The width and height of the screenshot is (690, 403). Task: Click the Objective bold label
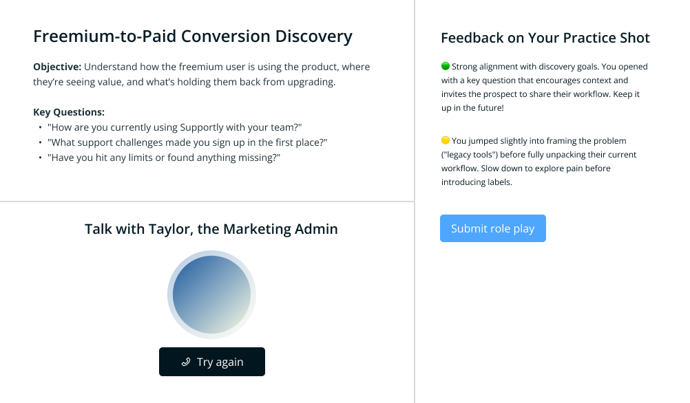pyautogui.click(x=57, y=67)
